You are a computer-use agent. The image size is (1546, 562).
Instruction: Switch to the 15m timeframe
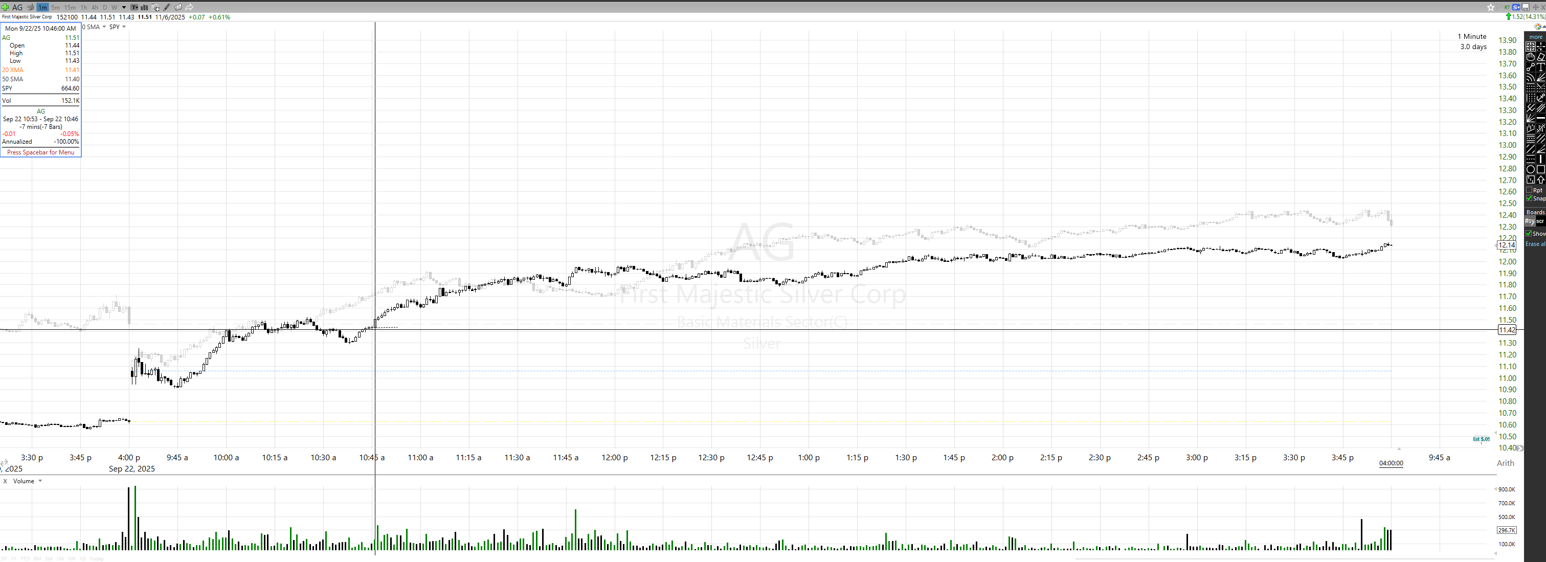[x=70, y=8]
